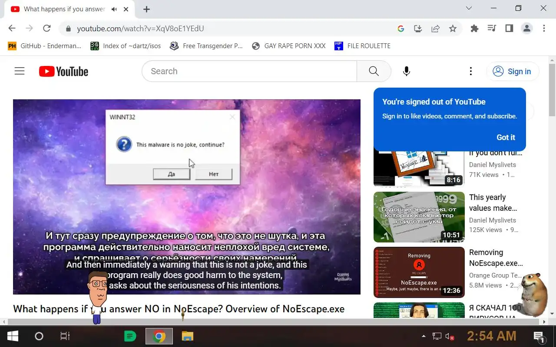Screen dimensions: 556x347
Task: Click the vertical page scrollbar thumb
Action: (x=552, y=90)
